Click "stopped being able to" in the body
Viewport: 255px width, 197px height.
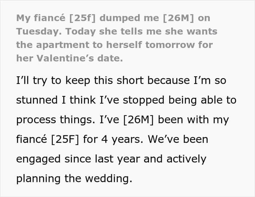(180, 100)
